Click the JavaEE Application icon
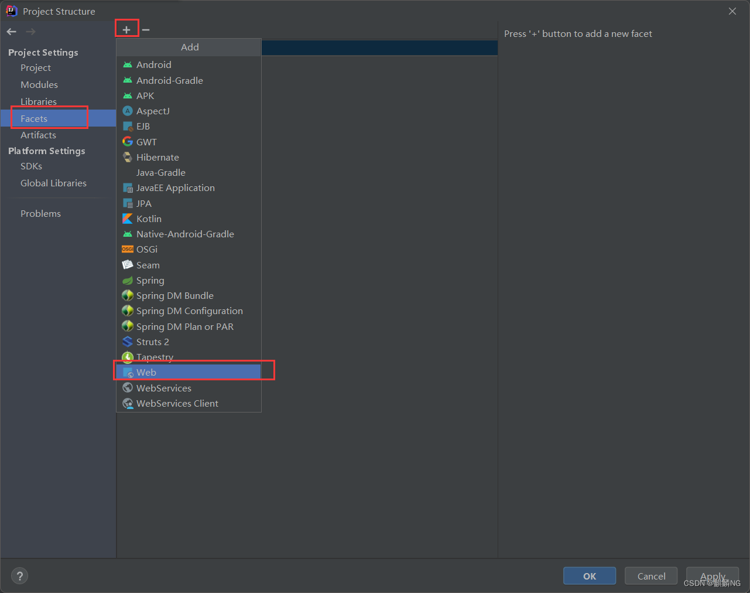This screenshot has width=750, height=593. pyautogui.click(x=128, y=188)
